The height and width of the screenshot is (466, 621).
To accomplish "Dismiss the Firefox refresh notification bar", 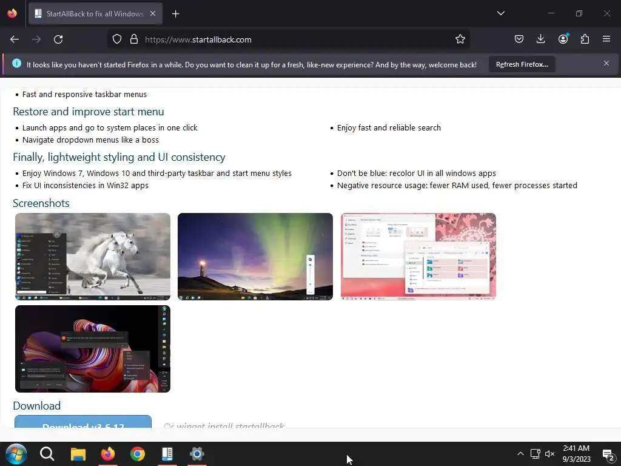I will coord(606,63).
